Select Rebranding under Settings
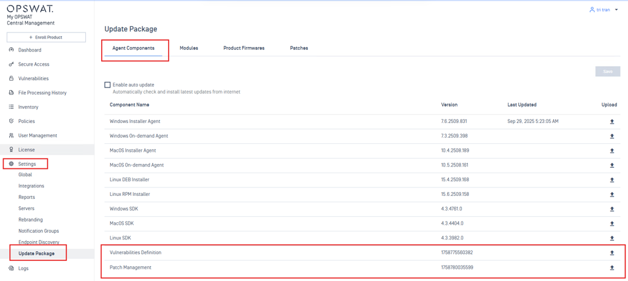 (x=31, y=219)
